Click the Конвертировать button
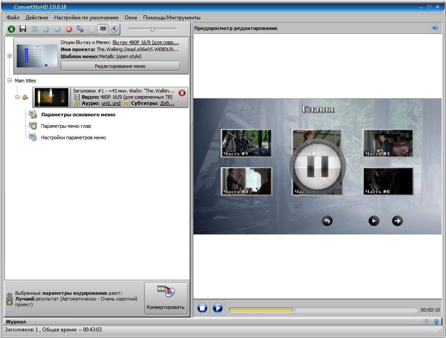The width and height of the screenshot is (446, 338). click(x=166, y=298)
